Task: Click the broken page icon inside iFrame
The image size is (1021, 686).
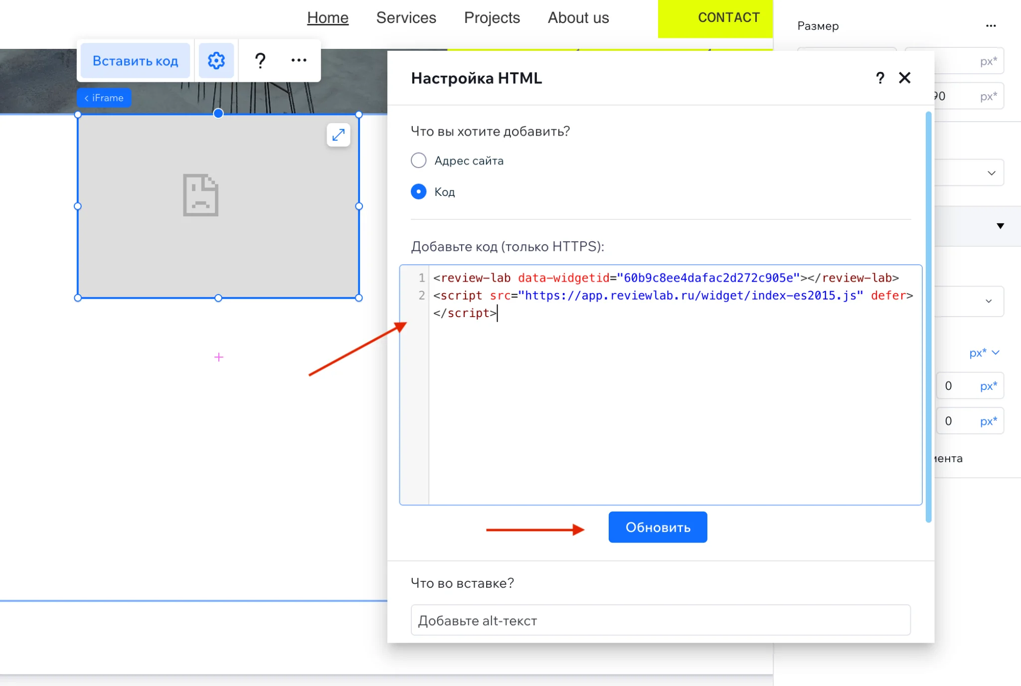Action: pos(200,194)
